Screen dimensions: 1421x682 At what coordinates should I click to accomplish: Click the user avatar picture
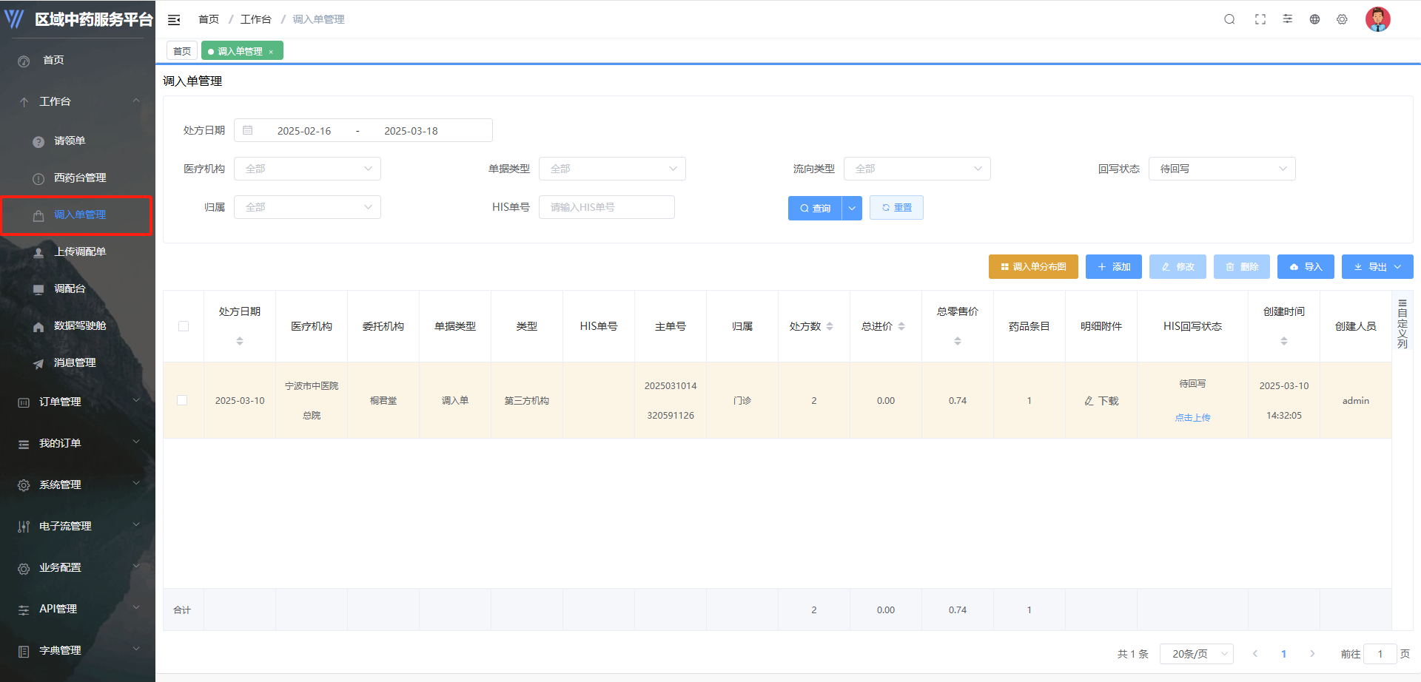1377,19
